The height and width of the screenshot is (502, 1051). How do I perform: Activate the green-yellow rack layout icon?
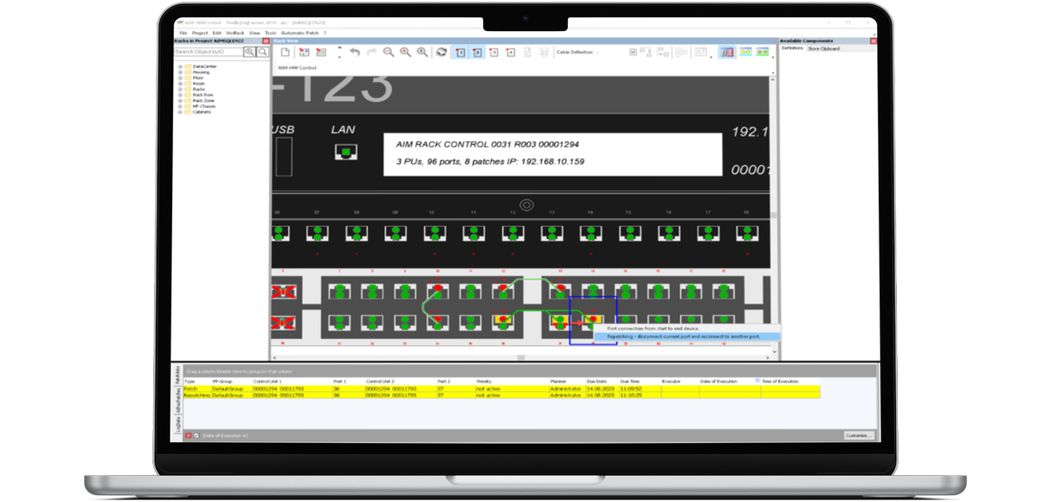[x=763, y=53]
